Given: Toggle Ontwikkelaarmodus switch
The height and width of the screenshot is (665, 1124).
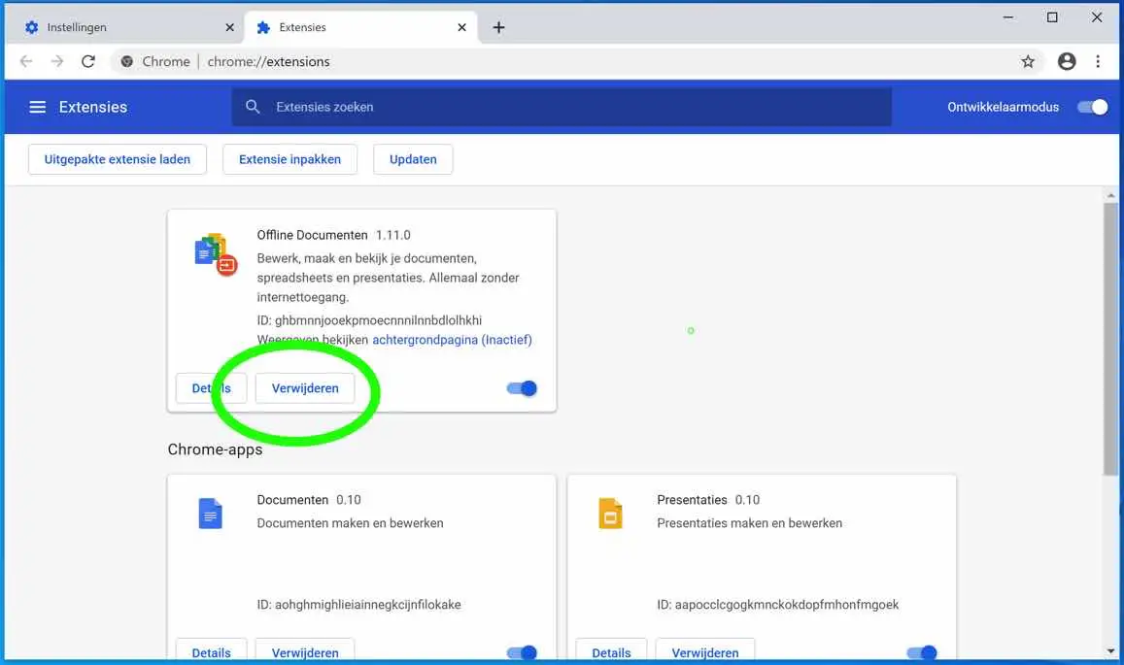Looking at the screenshot, I should tap(1093, 107).
